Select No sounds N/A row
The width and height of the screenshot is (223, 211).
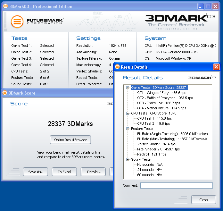click(150, 165)
